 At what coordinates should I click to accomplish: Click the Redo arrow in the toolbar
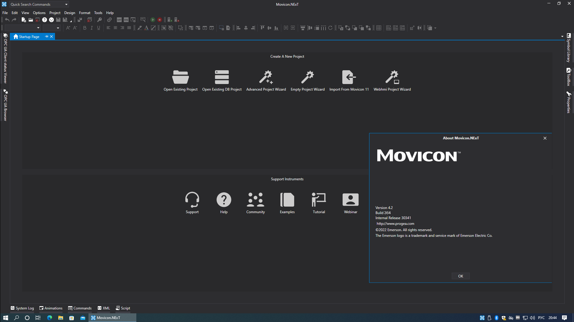pyautogui.click(x=14, y=20)
